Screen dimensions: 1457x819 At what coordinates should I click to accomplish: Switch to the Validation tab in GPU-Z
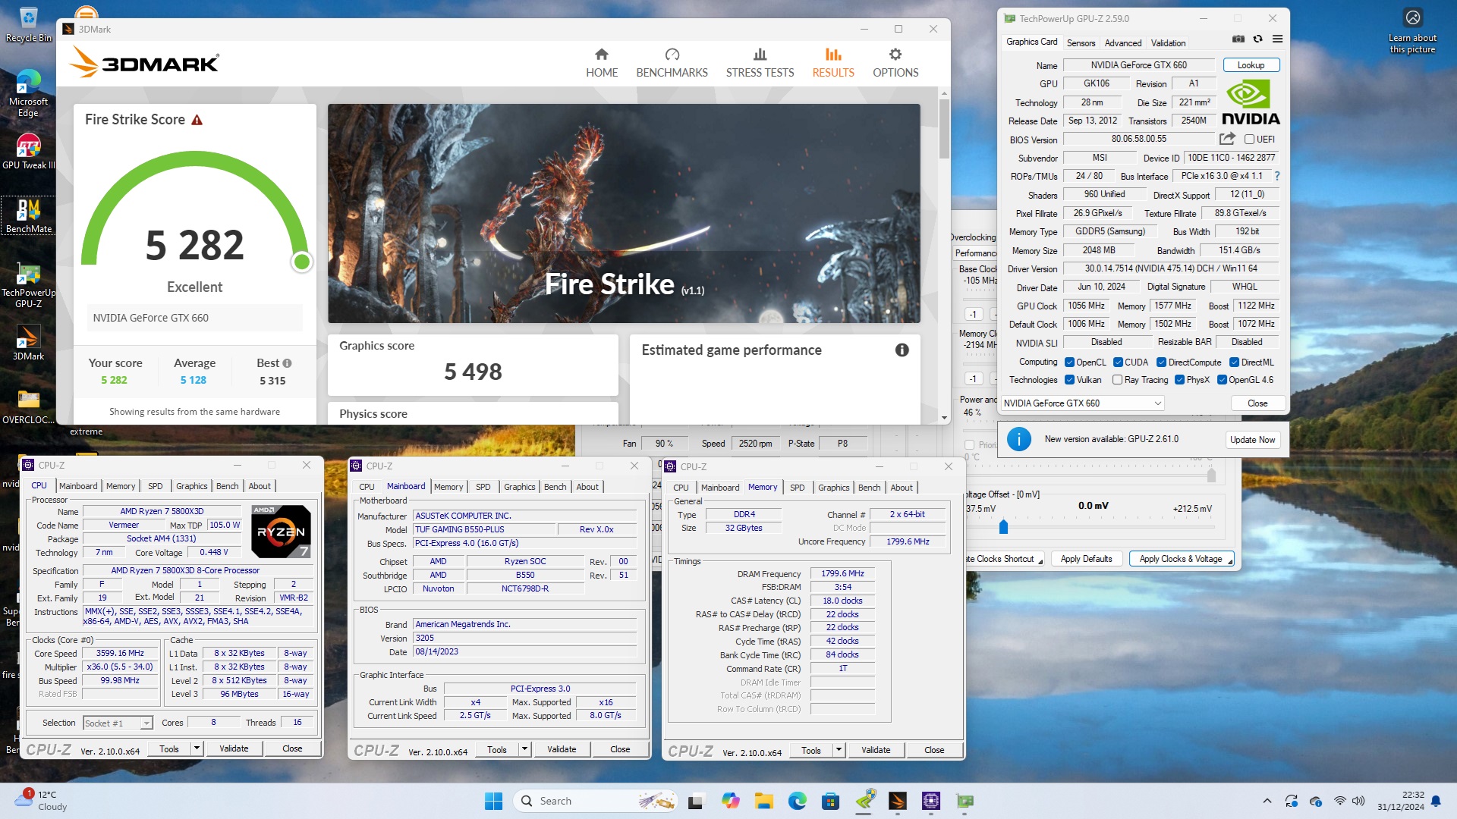click(x=1168, y=43)
